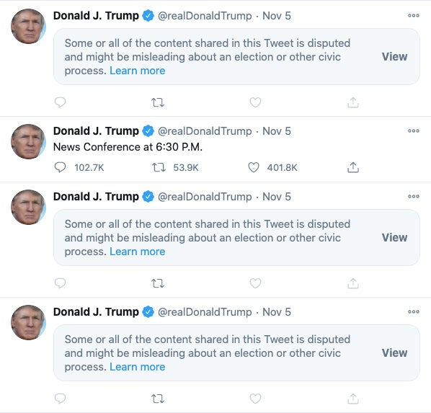
Task: Click the @realDonaldTrump handle on the third tweet
Action: (205, 197)
